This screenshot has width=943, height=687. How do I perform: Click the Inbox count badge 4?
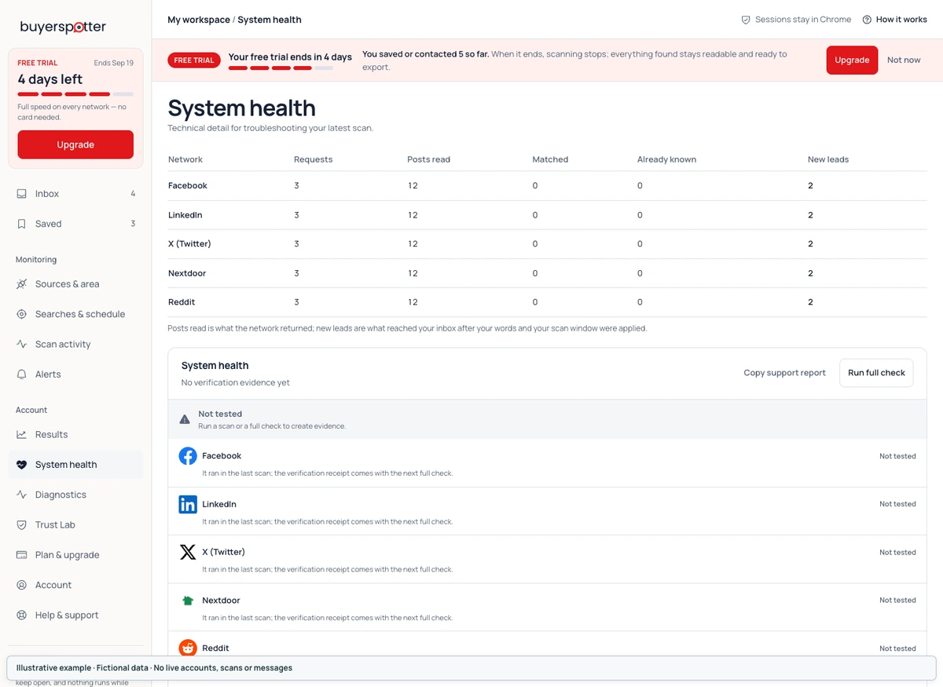tap(133, 194)
